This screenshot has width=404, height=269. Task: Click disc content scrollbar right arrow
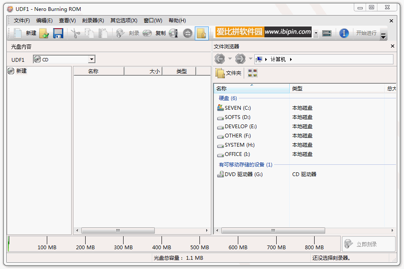coord(207,230)
